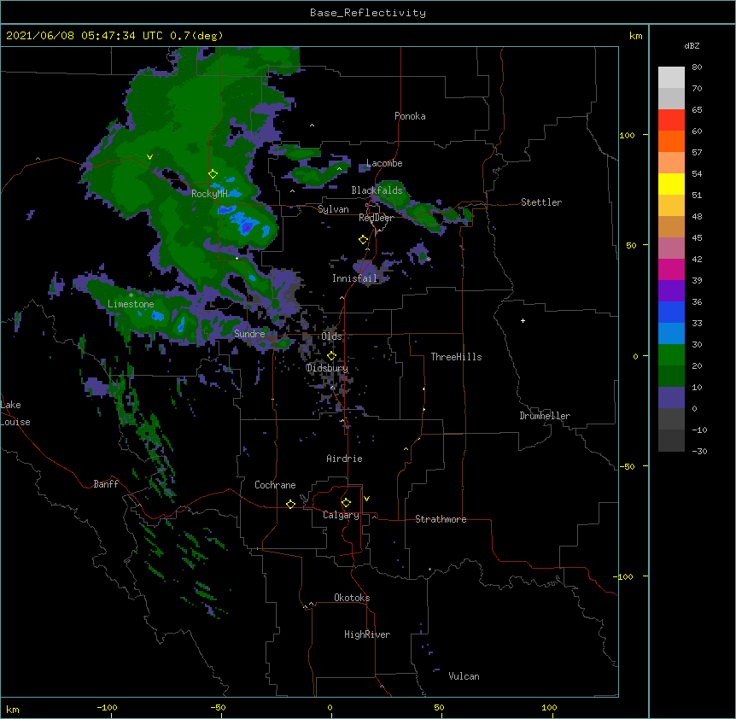Click the ThreeHills label on map
The width and height of the screenshot is (736, 719).
point(456,357)
